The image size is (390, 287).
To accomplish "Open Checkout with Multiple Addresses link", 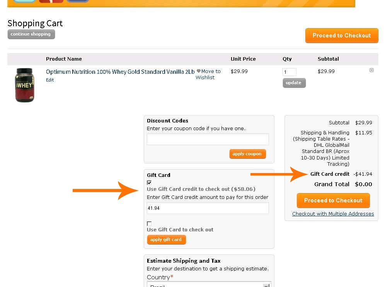I will [x=333, y=214].
